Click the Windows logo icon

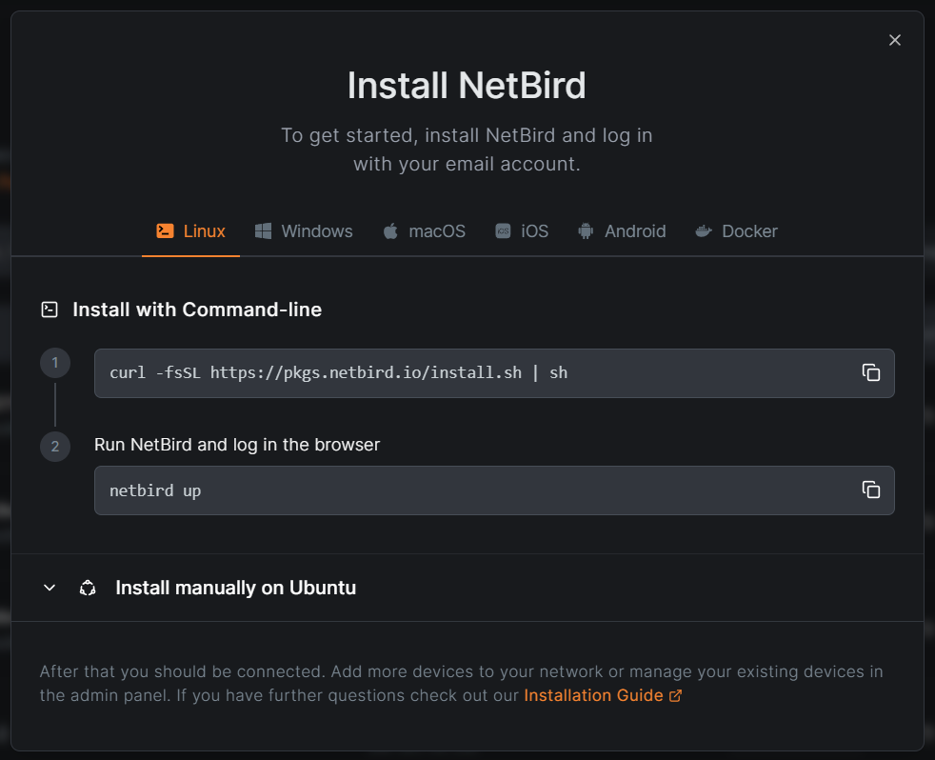click(264, 230)
